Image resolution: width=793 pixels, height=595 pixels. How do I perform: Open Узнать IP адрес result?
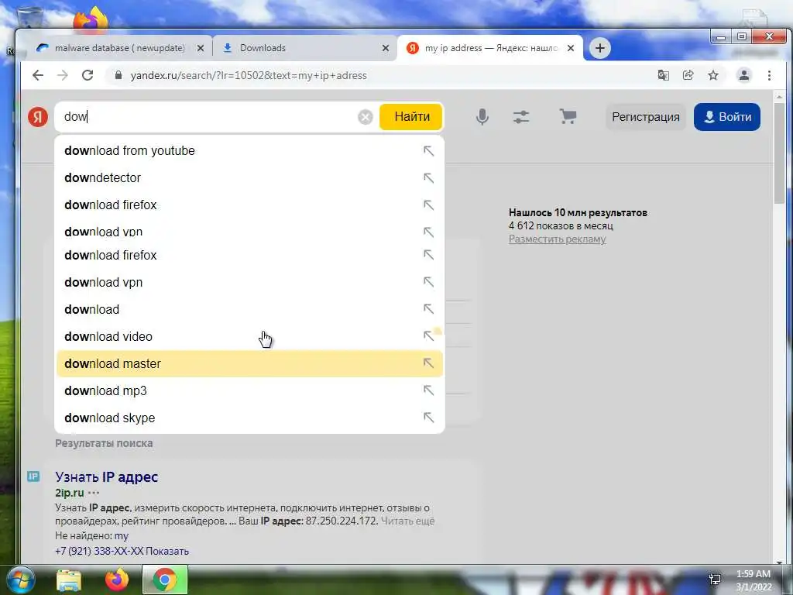click(106, 476)
